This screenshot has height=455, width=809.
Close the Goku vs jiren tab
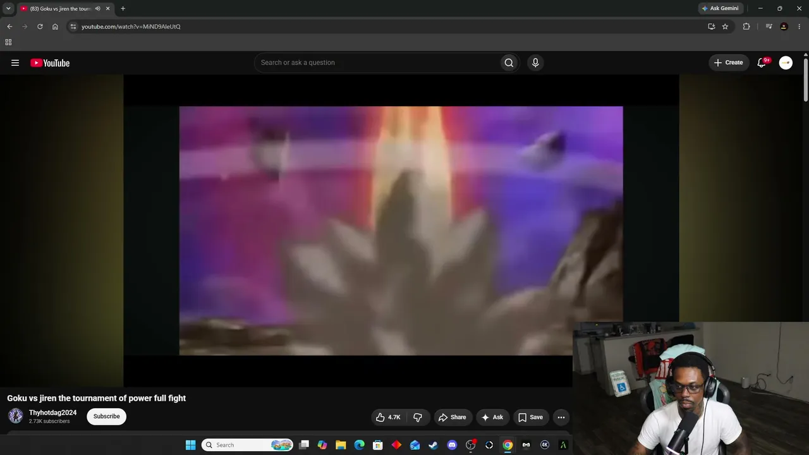108,8
